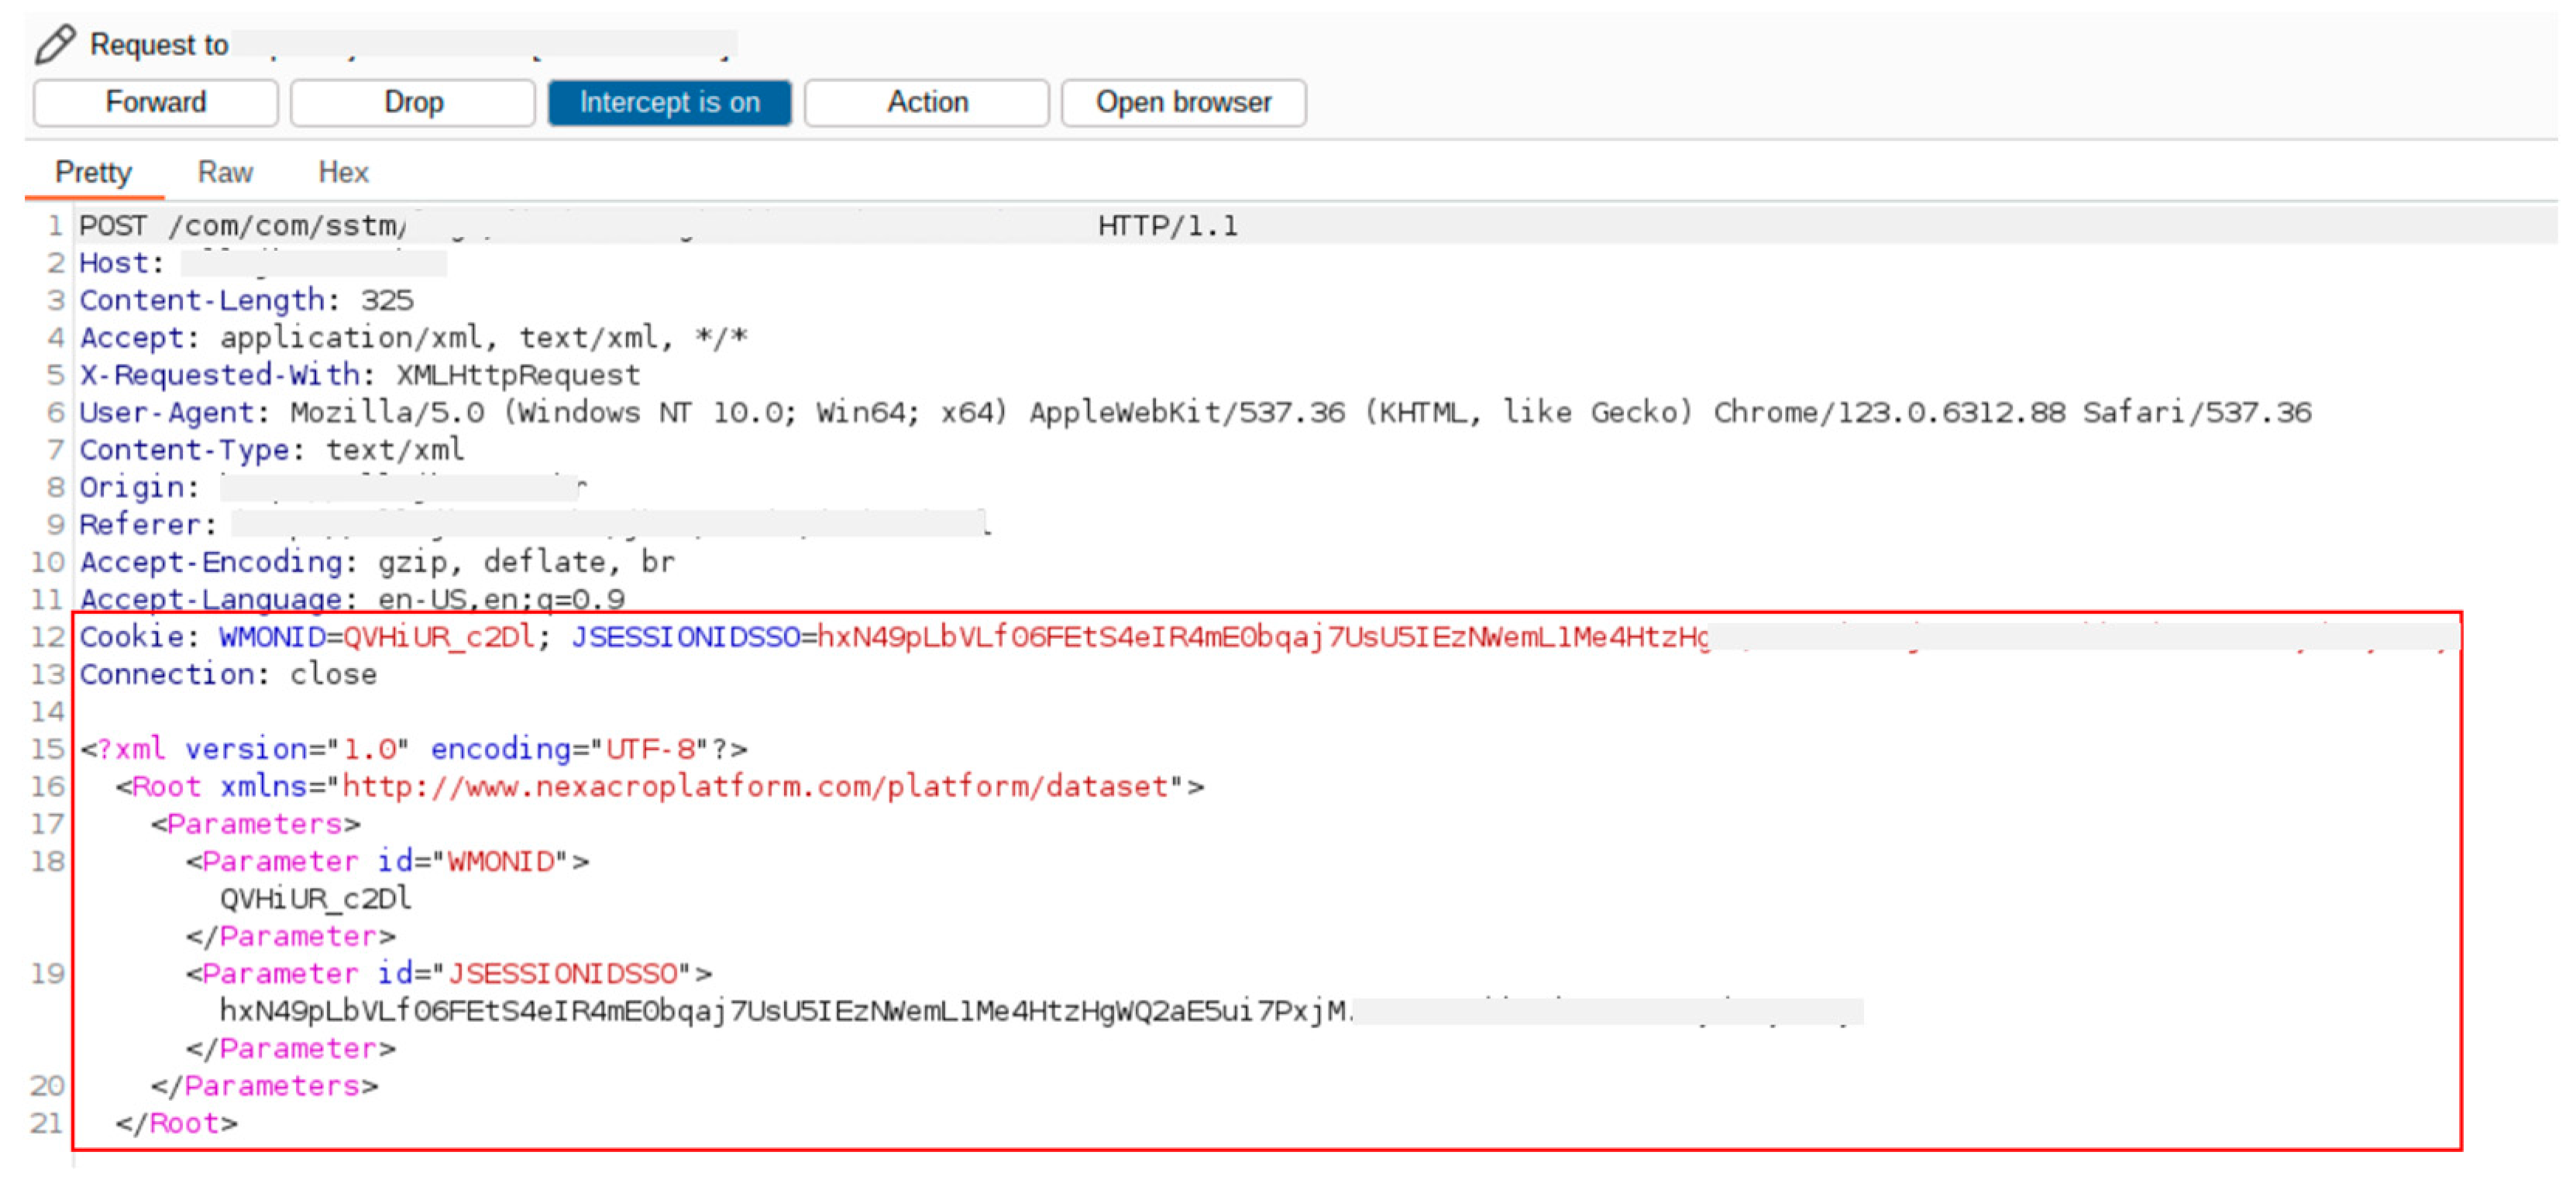Click the pencil edit icon beside Request to
This screenshot has height=1183, width=2576.
55,45
